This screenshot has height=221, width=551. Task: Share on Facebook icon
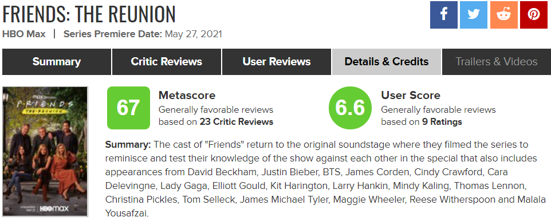pyautogui.click(x=444, y=15)
